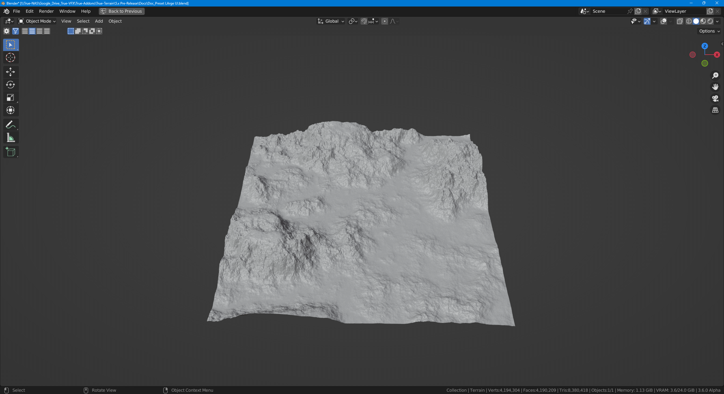
Task: Select the Add Cube tool
Action: pyautogui.click(x=10, y=152)
